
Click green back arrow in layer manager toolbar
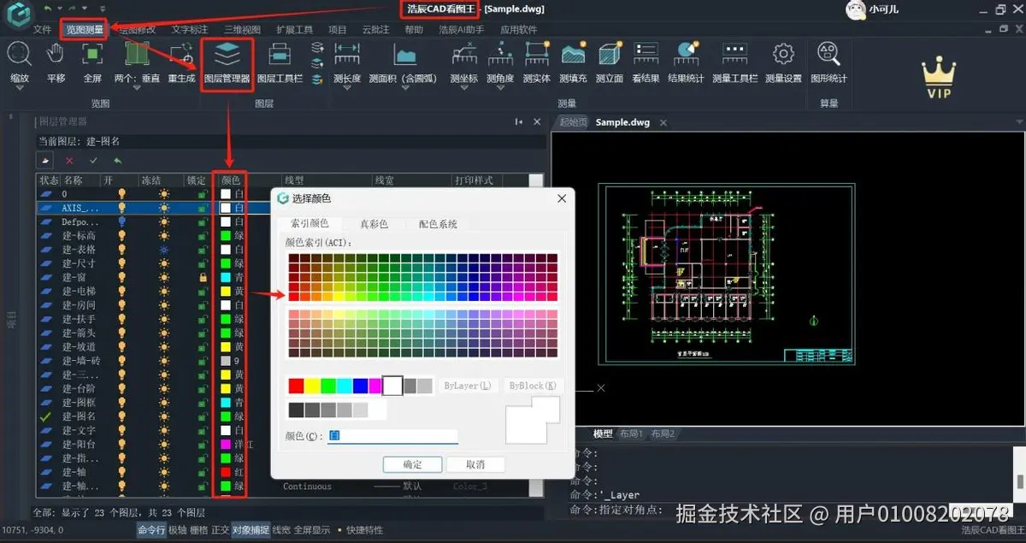117,160
